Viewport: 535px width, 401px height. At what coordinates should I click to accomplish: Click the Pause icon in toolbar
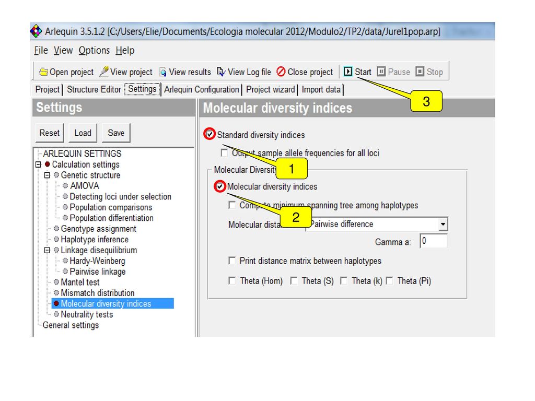coord(381,72)
